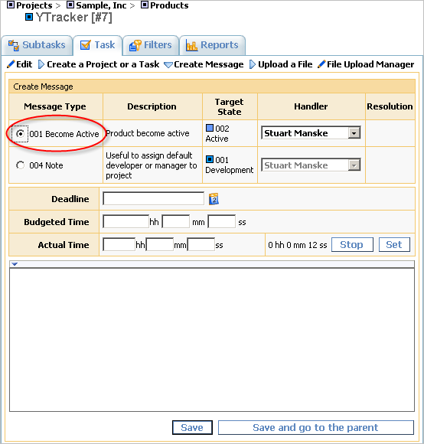Focus the Actual Time minutes field

[x=160, y=244]
